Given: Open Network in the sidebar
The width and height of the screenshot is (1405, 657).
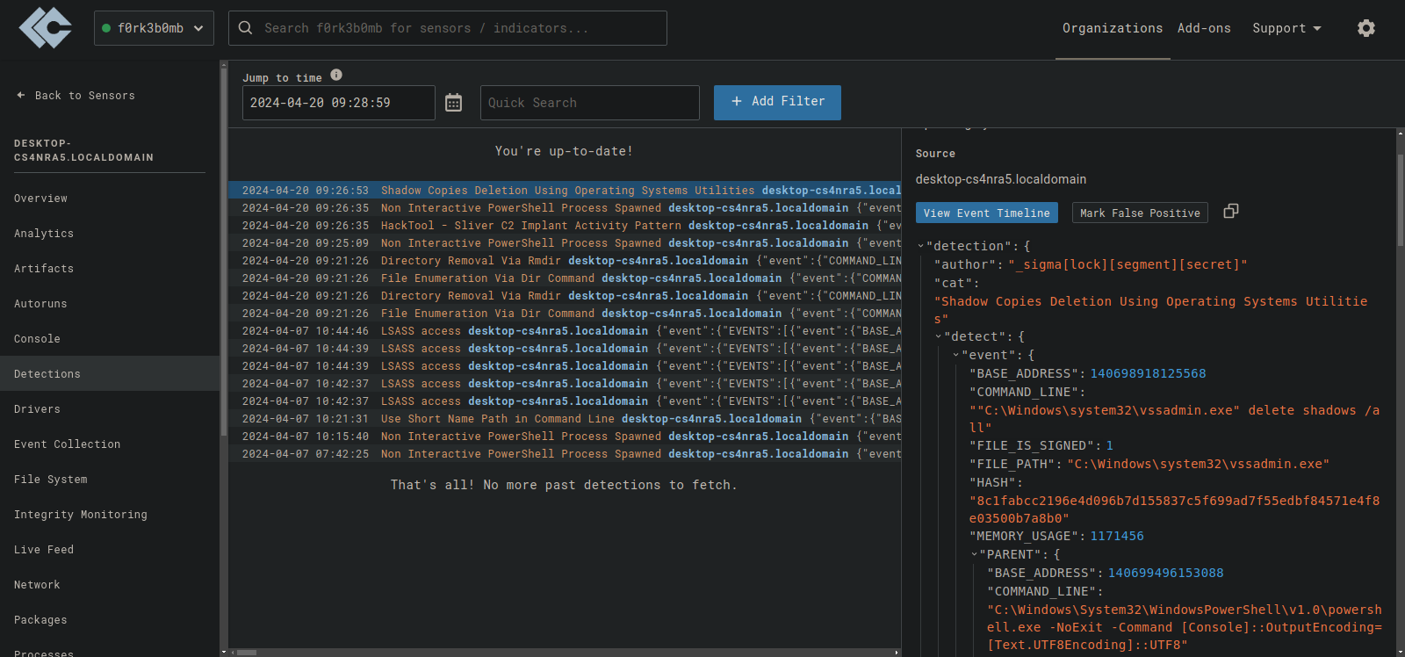Looking at the screenshot, I should pos(110,585).
